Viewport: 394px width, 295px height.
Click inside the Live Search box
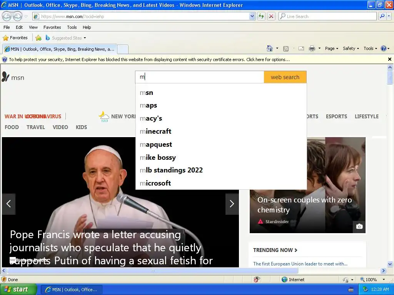[327, 17]
